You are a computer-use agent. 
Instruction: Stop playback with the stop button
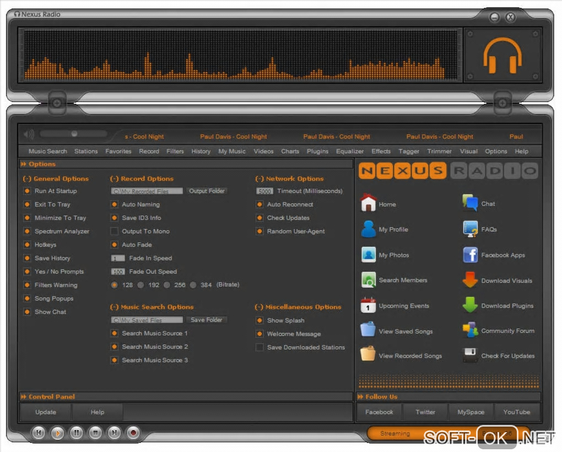(x=95, y=433)
